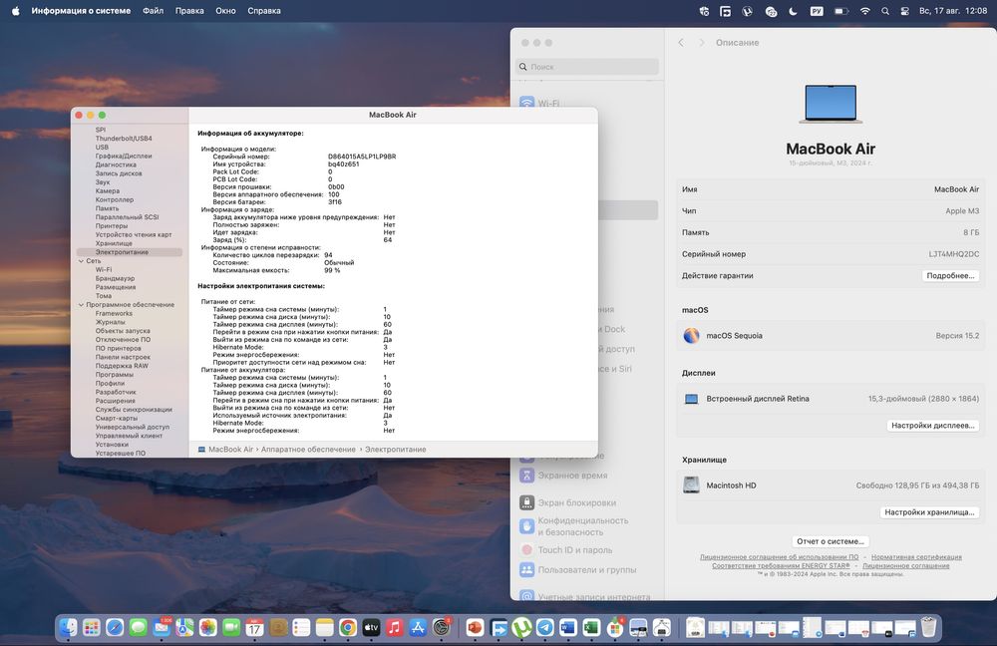Screen dimensions: 997x646
Task: Open Music app in the Dock
Action: point(394,628)
